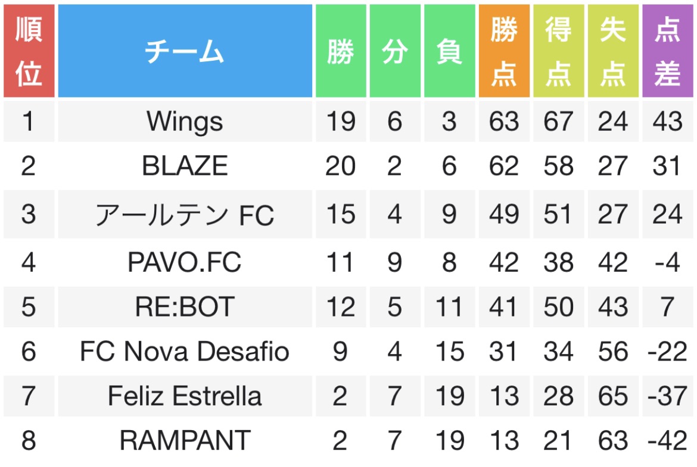
Task: Click RAMPANT's -42 goal difference cell
Action: 668,440
